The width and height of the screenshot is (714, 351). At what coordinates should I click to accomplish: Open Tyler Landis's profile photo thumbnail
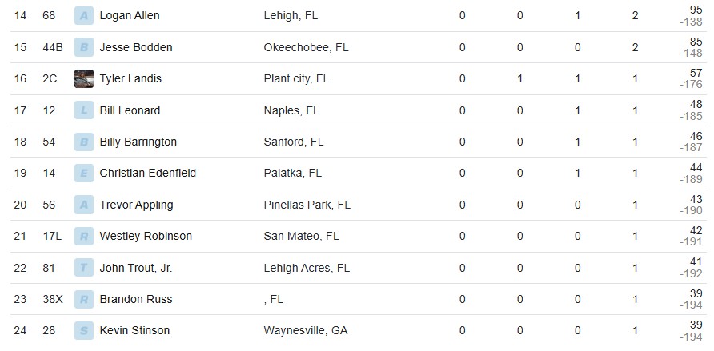pos(83,78)
